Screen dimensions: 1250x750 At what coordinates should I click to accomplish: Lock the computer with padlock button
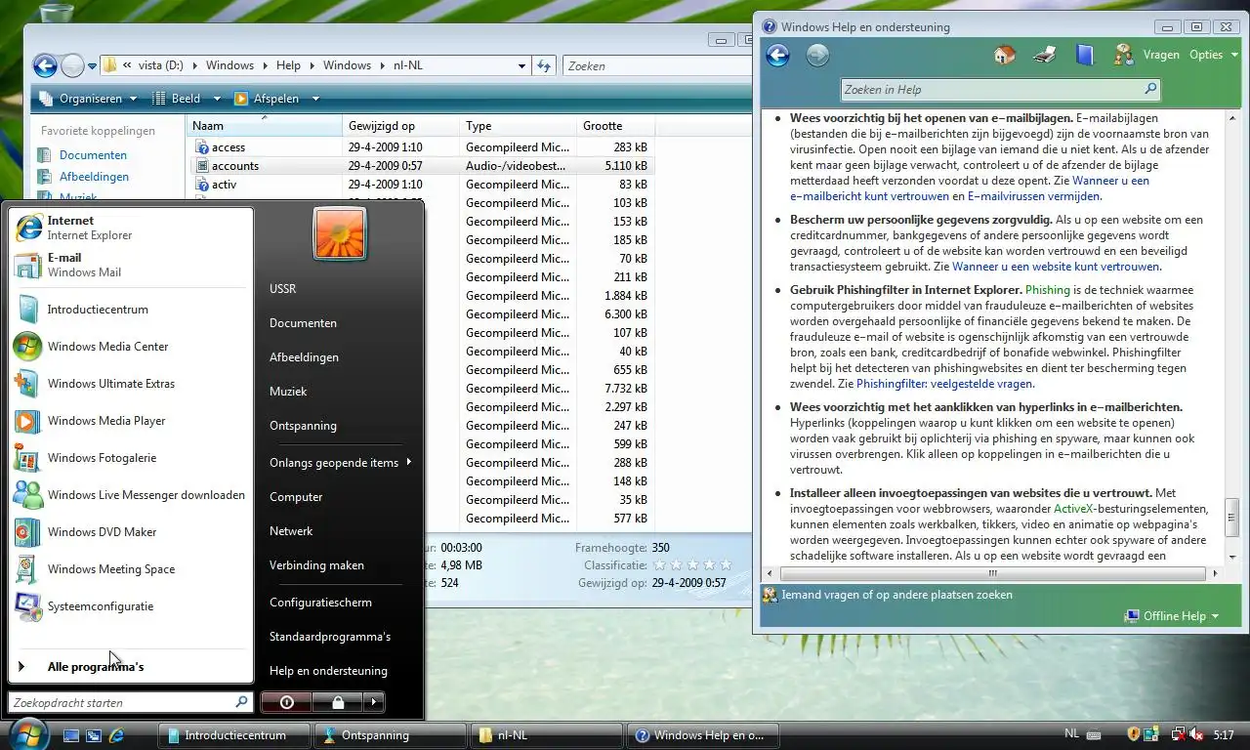point(337,702)
